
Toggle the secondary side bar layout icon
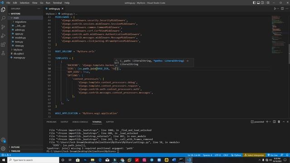click(262, 3)
